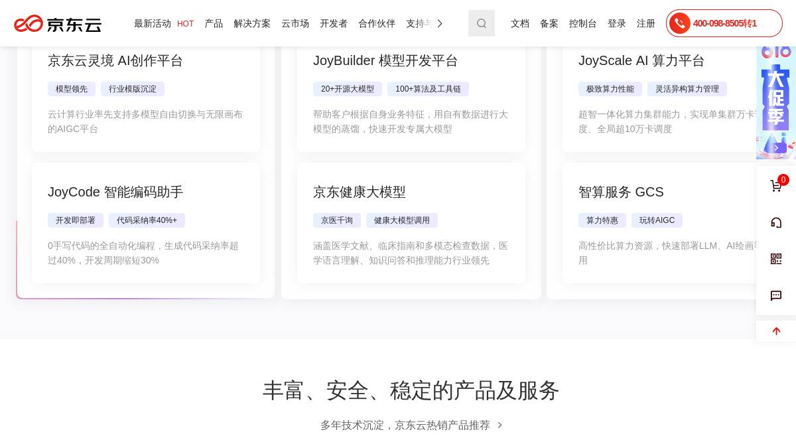Click the 20+开源大模型 tag

point(348,89)
